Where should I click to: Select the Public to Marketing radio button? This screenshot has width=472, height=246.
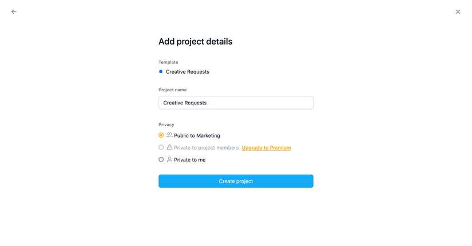161,135
